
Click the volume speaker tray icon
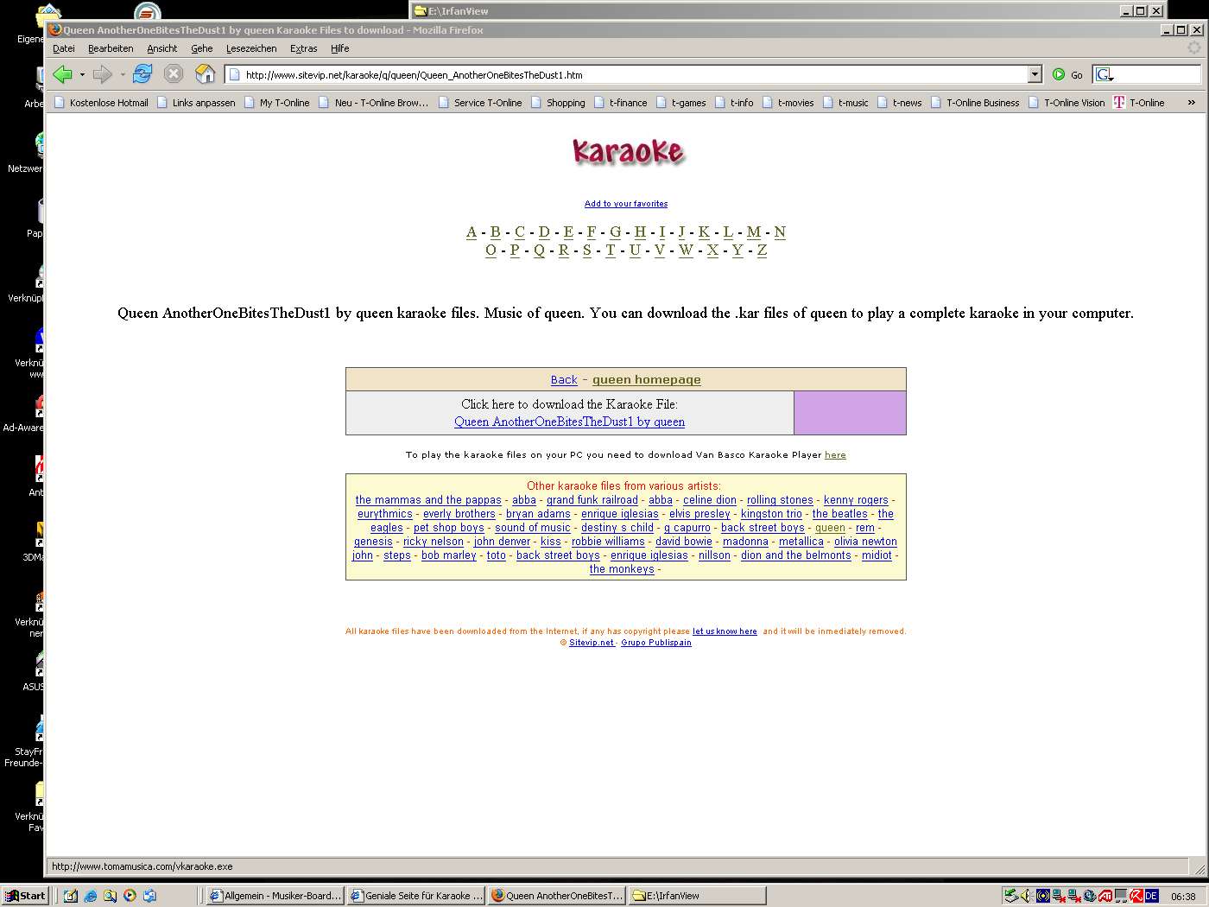[x=1026, y=896]
